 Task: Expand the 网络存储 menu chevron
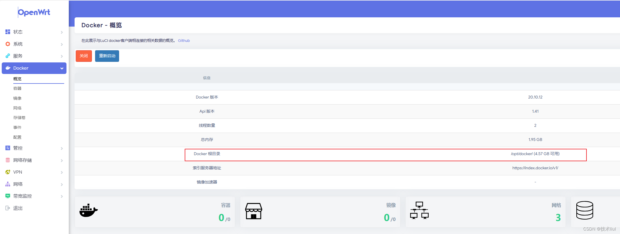click(62, 160)
